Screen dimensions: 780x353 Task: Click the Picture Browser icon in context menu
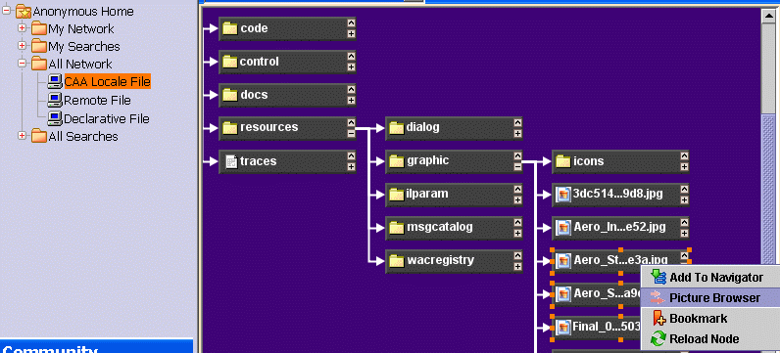pyautogui.click(x=658, y=298)
